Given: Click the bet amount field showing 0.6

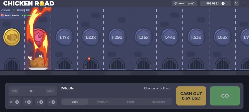Looking at the screenshot, I should 32,91.
